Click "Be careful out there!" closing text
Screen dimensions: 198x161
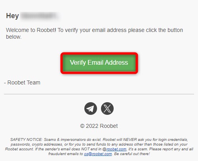point(132,154)
